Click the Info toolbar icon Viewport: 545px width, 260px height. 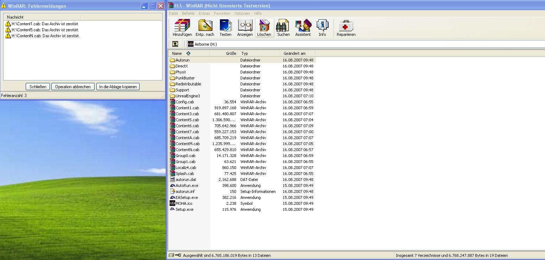click(322, 28)
